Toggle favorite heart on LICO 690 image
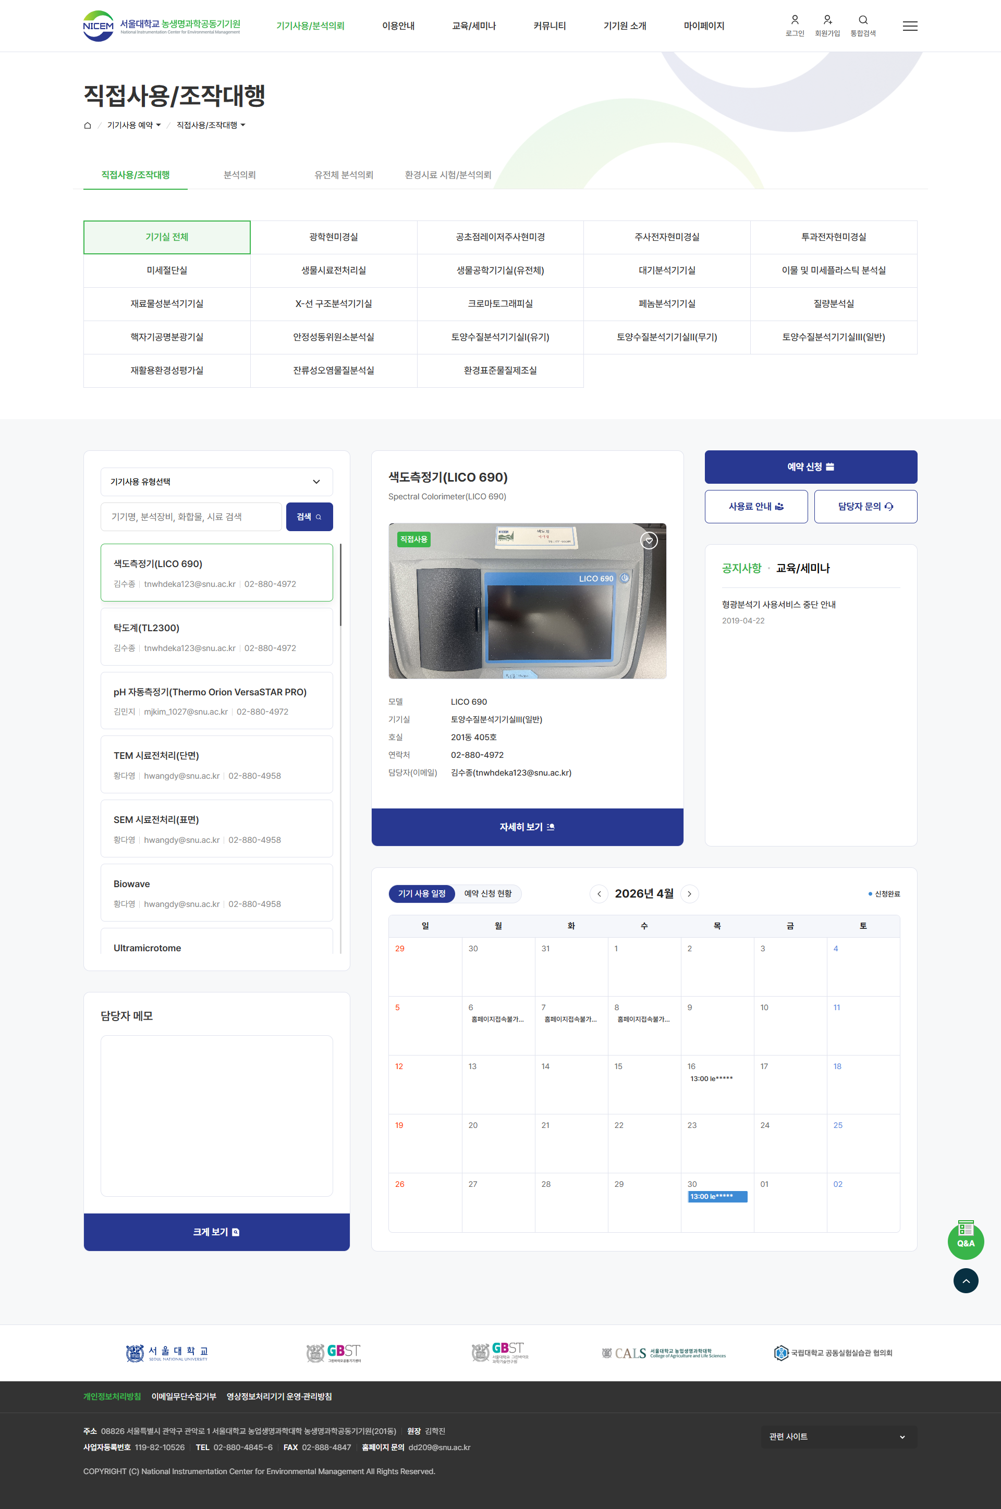This screenshot has height=1509, width=1001. tap(649, 541)
